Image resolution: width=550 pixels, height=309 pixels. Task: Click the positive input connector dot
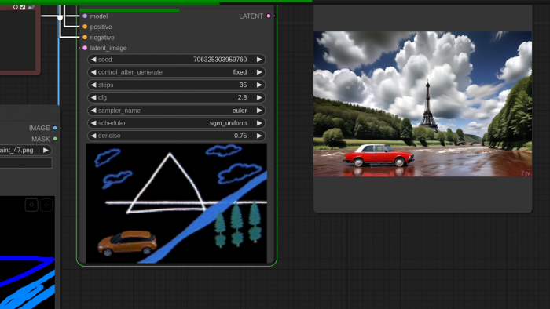[85, 27]
